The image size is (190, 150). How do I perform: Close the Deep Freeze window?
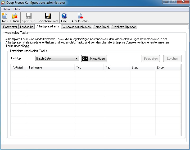(183, 2)
